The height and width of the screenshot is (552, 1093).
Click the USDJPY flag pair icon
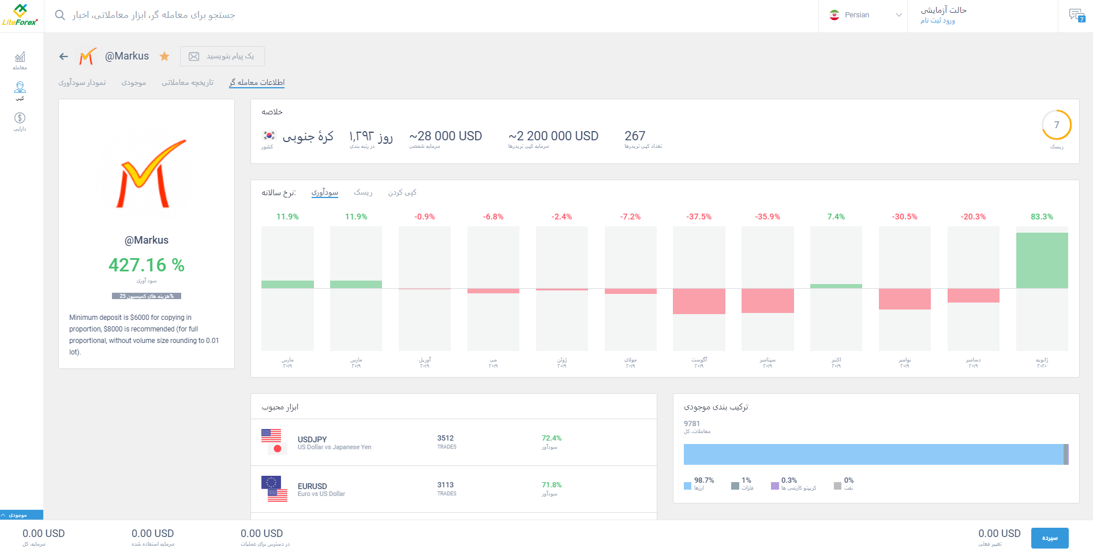point(274,442)
